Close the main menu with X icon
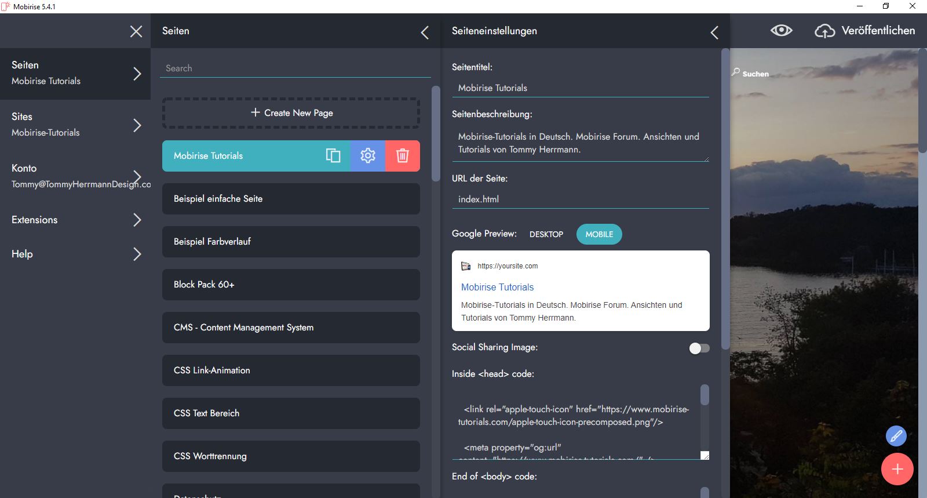Viewport: 927px width, 498px height. click(x=136, y=31)
